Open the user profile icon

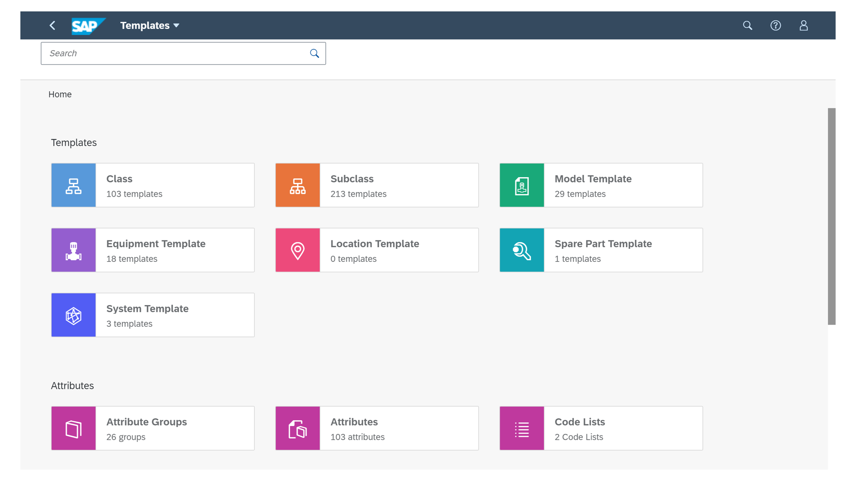(803, 26)
